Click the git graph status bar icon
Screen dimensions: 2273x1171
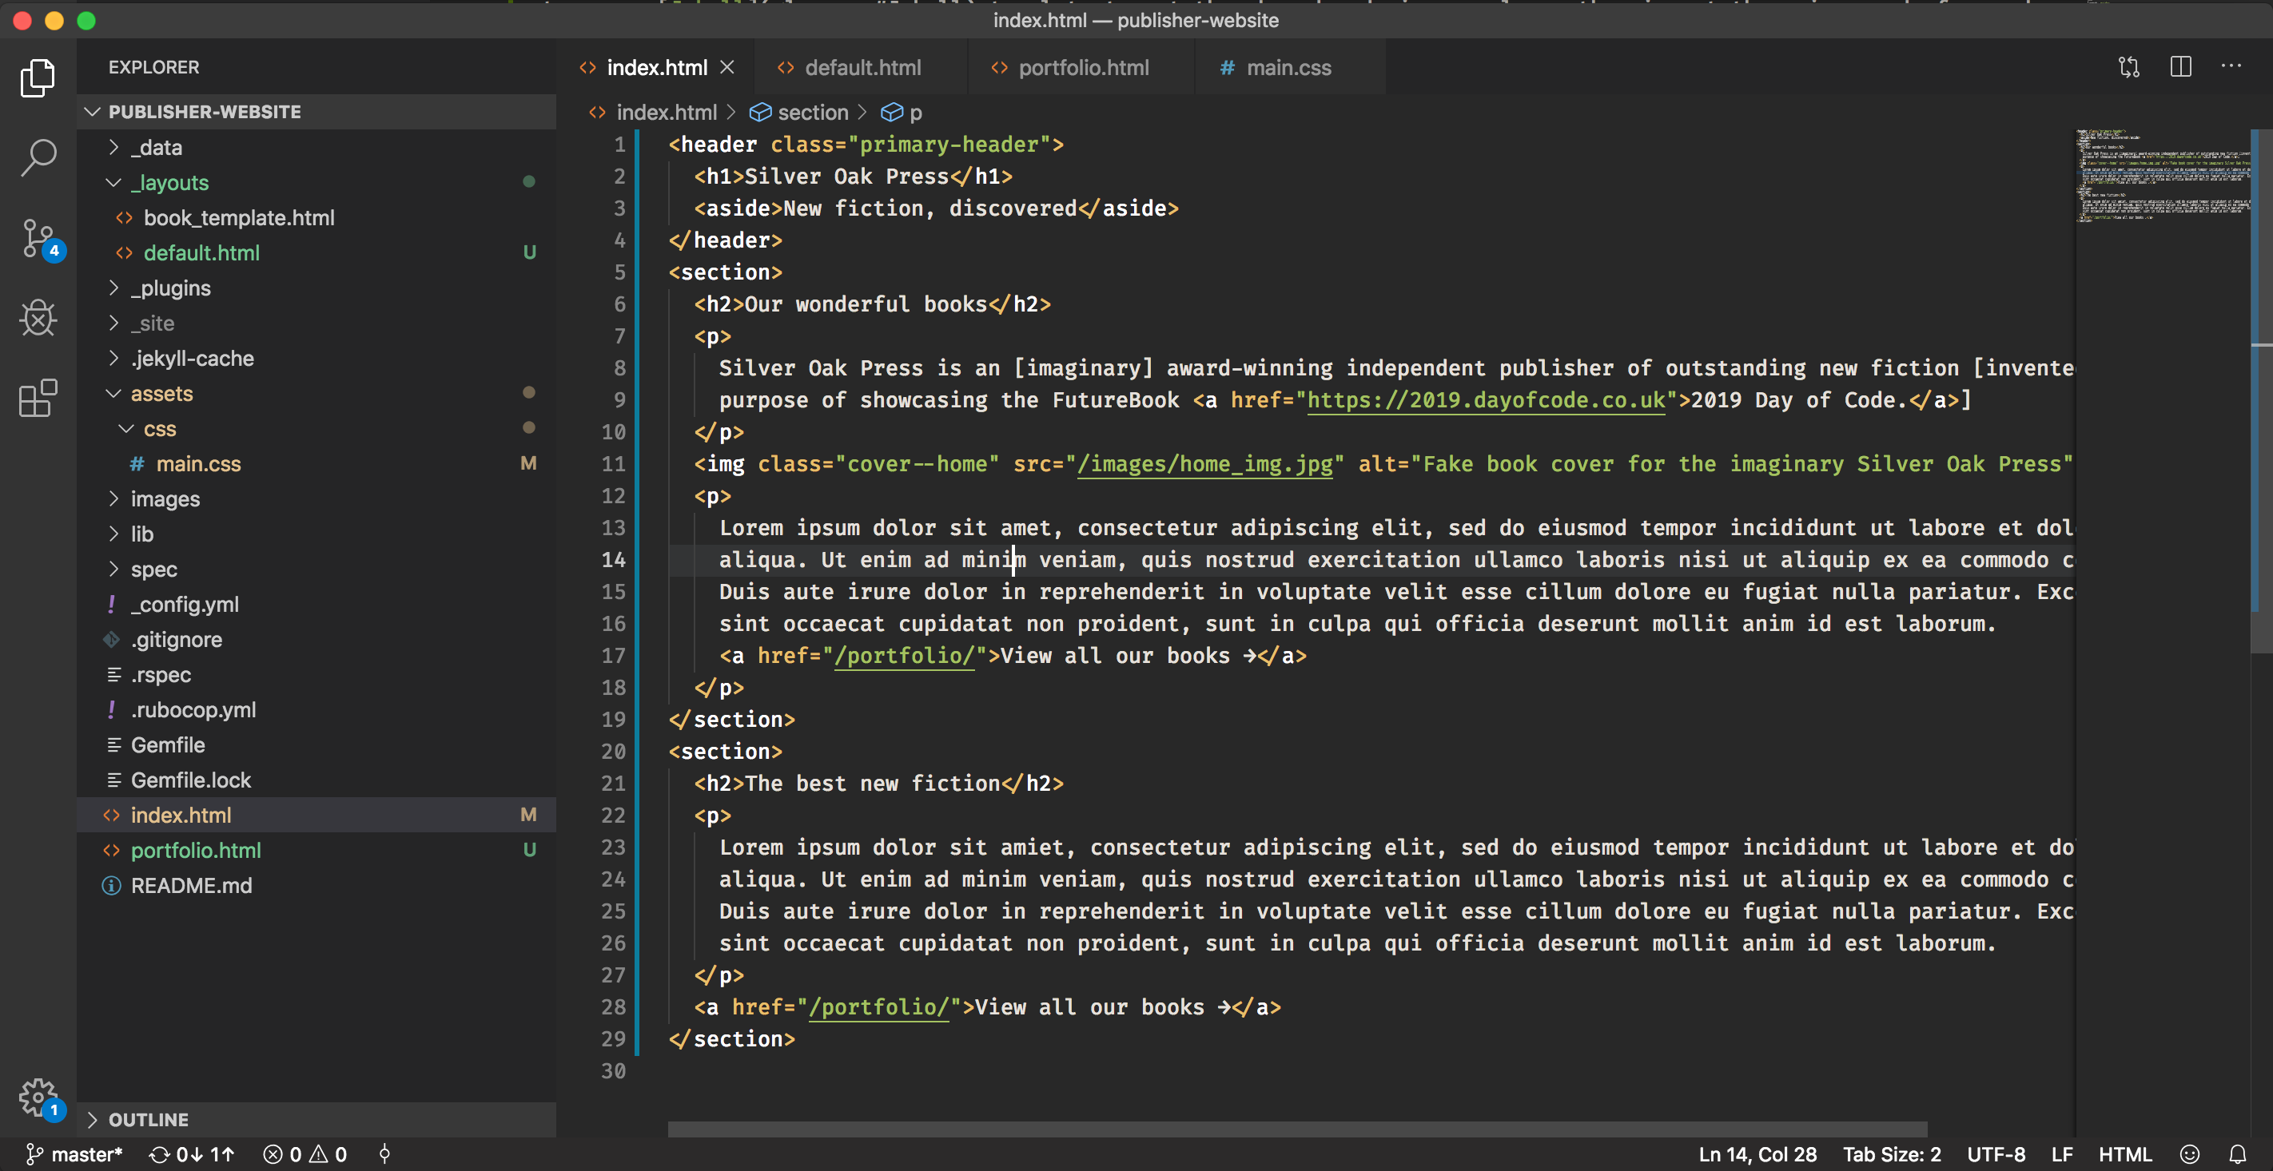(384, 1154)
